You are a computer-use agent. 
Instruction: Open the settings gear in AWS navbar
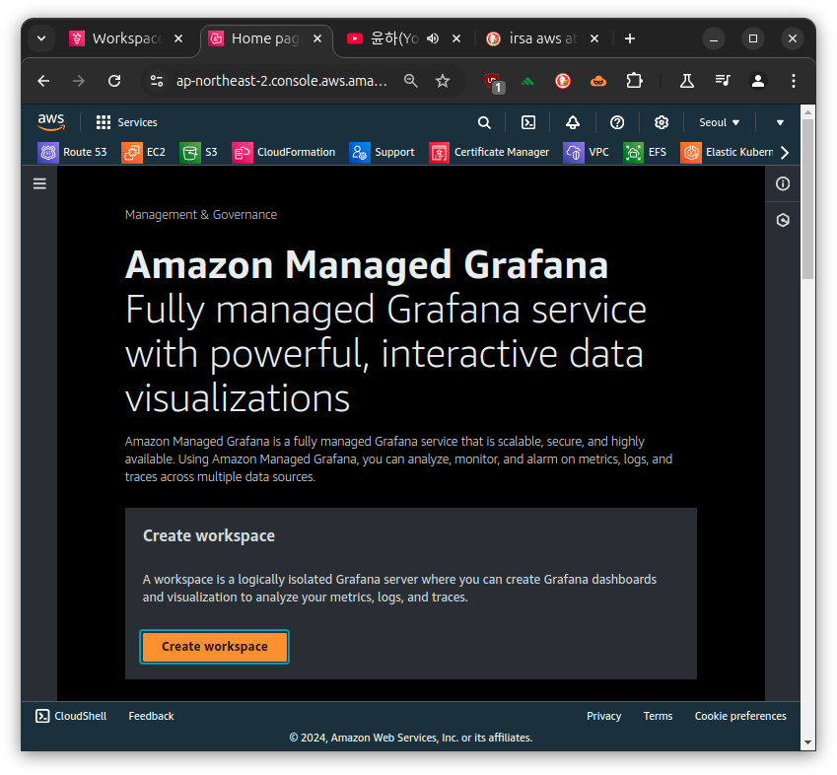[662, 123]
